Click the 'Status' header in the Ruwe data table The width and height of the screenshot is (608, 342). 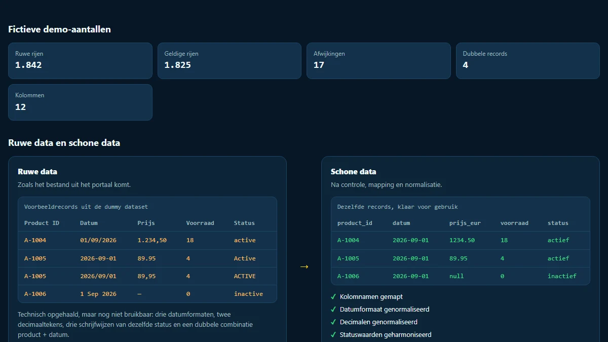click(244, 223)
